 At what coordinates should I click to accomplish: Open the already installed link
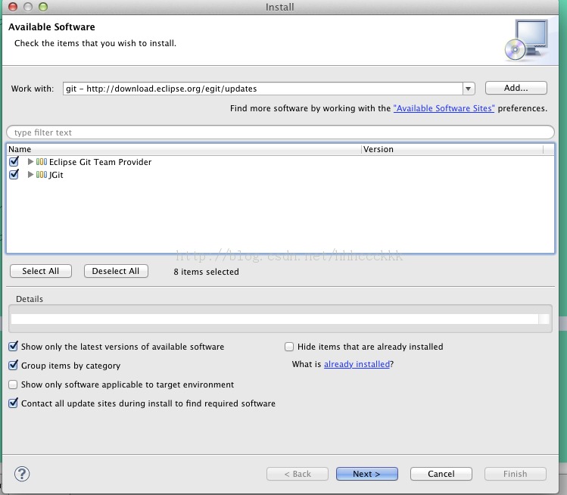[x=357, y=364]
